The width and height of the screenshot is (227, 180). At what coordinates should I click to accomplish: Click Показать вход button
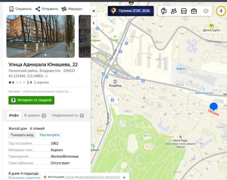(x=22, y=135)
